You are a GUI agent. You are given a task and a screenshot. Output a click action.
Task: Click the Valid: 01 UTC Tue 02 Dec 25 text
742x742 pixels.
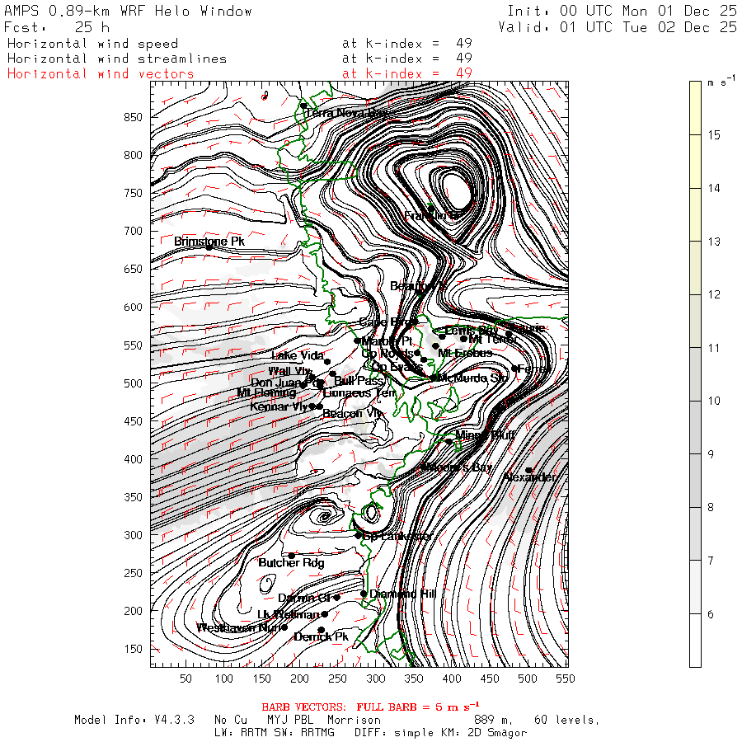point(617,27)
